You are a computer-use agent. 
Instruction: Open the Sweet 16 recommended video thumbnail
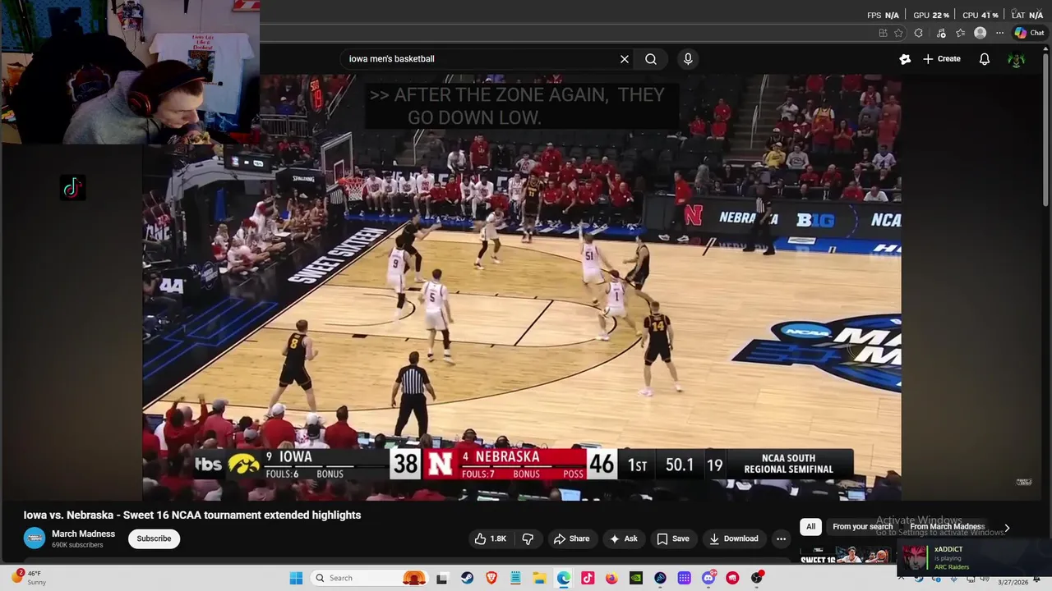pyautogui.click(x=845, y=557)
